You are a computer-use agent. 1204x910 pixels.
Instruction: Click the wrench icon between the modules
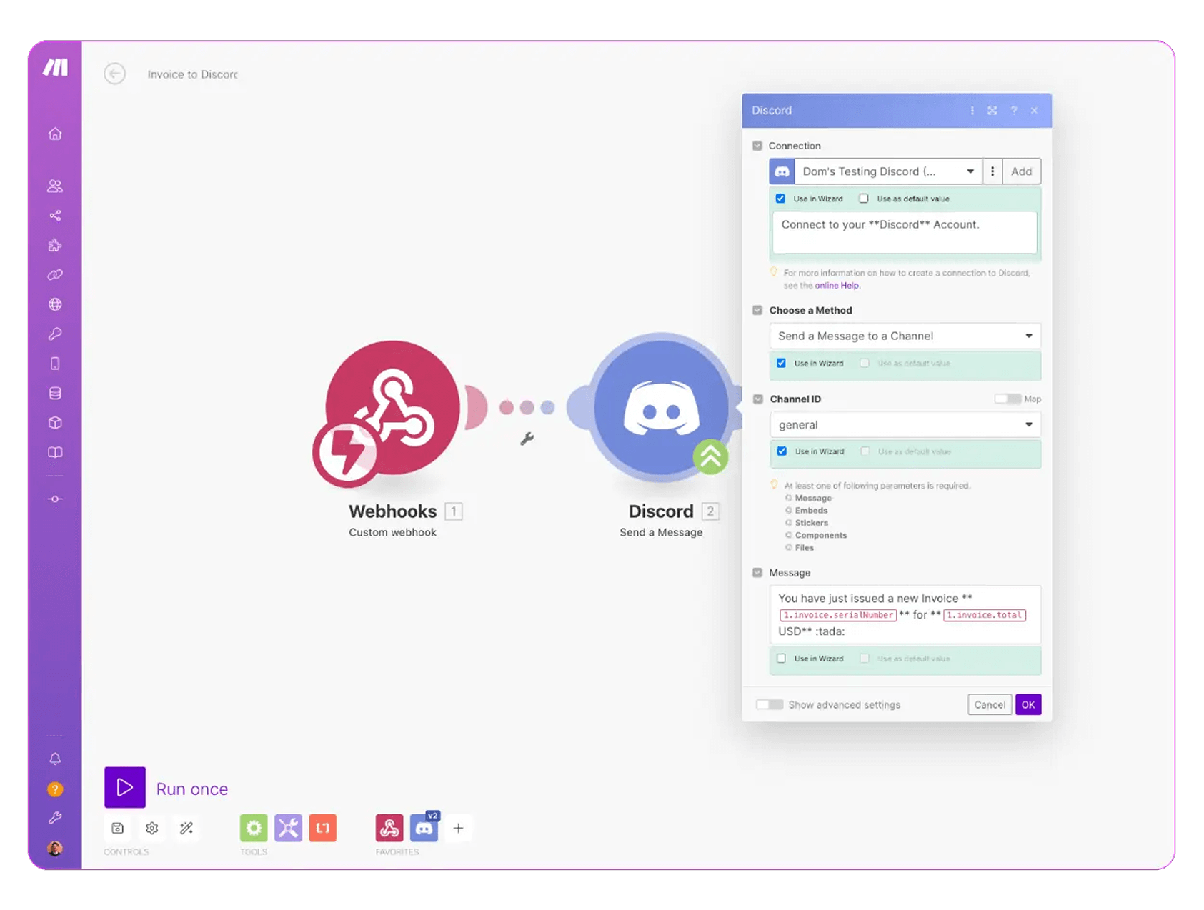click(527, 439)
